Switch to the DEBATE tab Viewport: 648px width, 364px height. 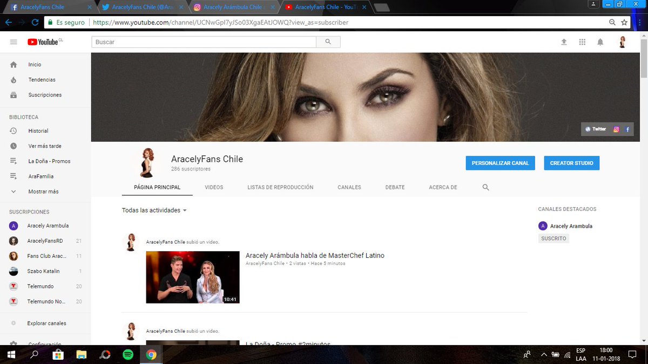click(x=395, y=188)
